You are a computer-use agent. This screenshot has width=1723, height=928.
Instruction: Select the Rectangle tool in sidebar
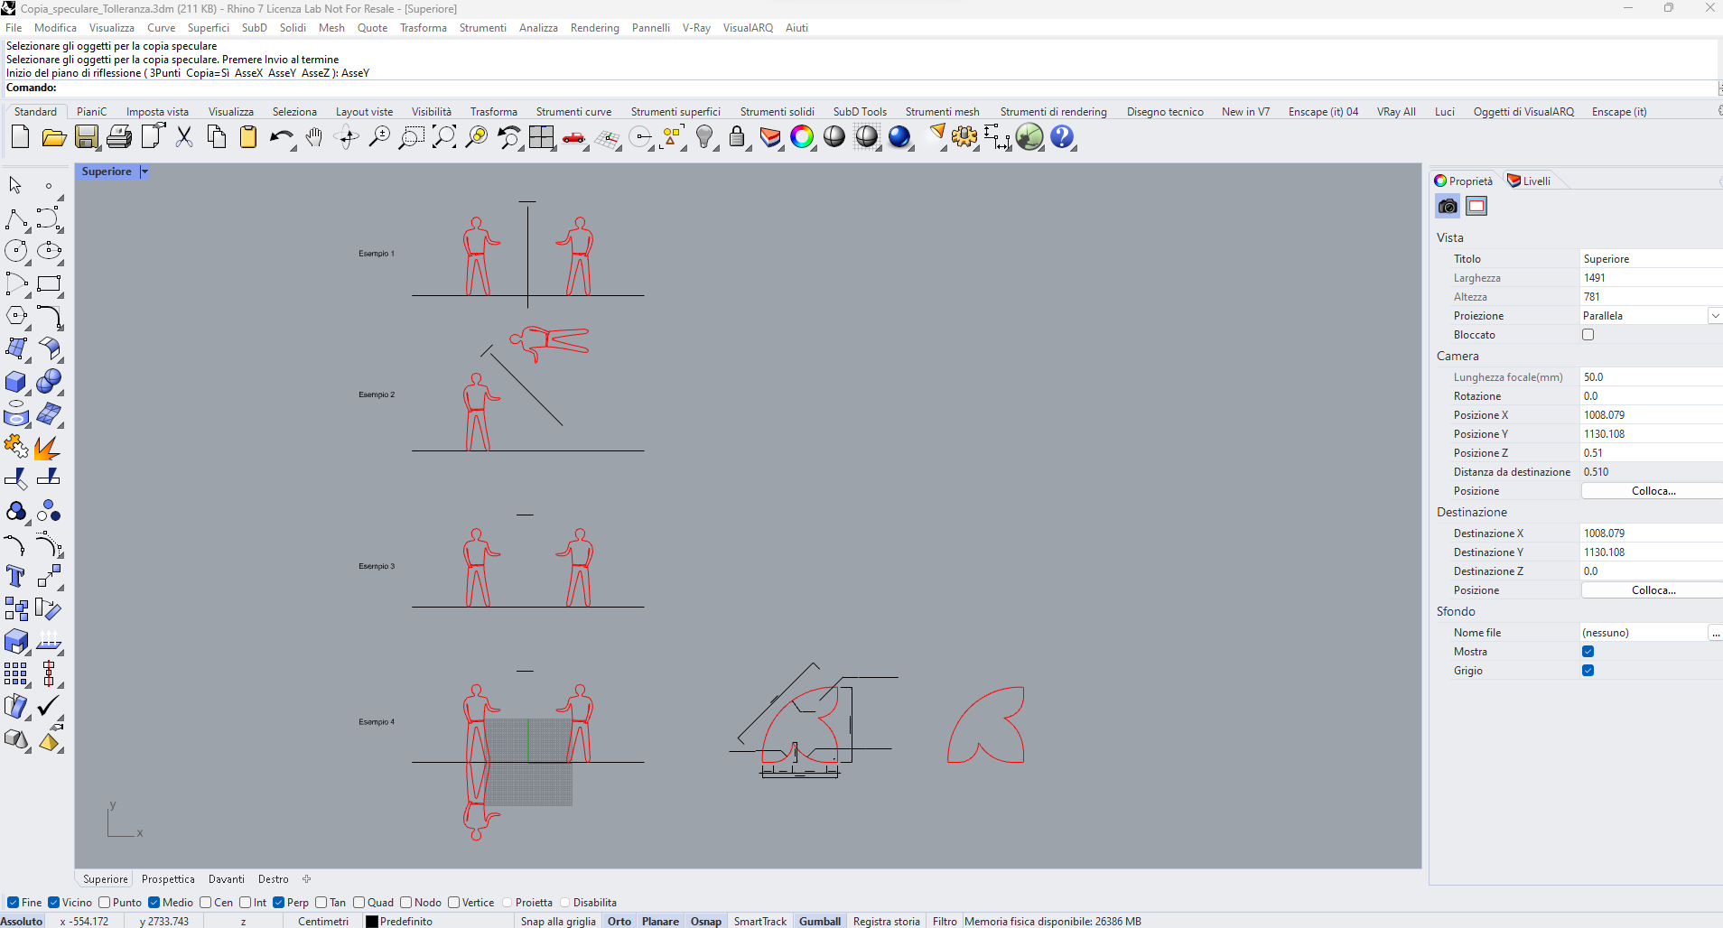point(49,283)
